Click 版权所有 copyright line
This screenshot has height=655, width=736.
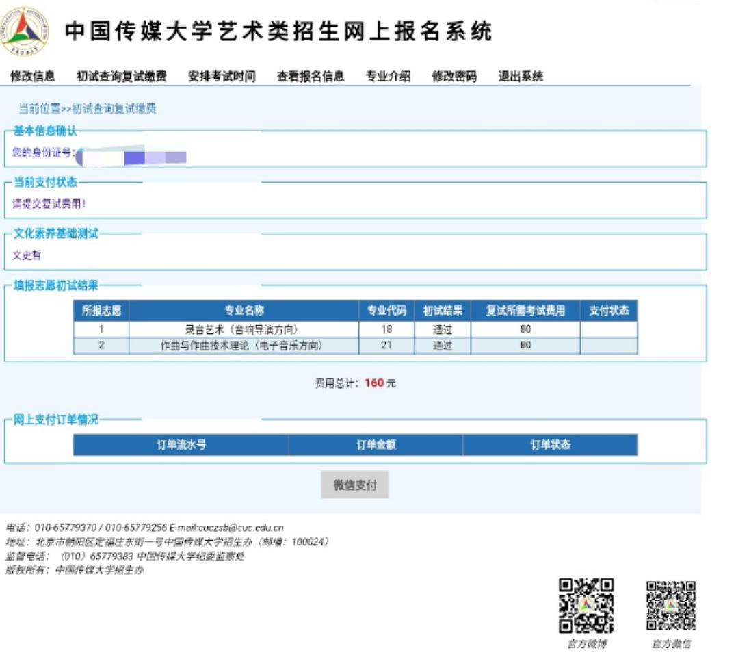pos(74,570)
